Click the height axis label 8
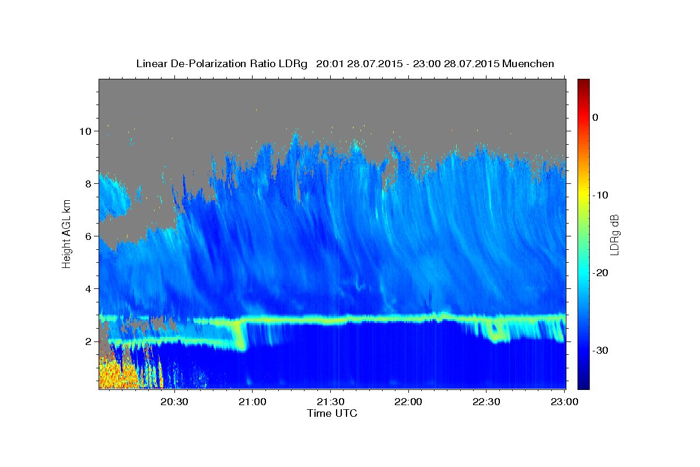 click(89, 183)
